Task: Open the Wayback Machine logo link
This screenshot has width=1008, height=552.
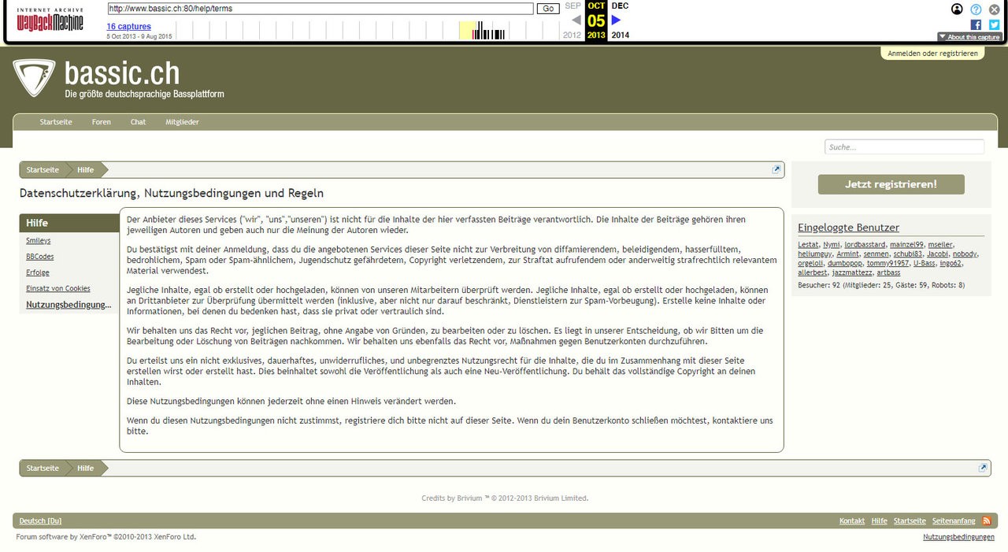Action: point(50,21)
